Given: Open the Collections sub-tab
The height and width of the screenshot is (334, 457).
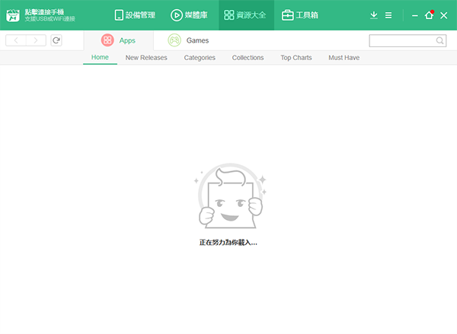Looking at the screenshot, I should (x=248, y=58).
